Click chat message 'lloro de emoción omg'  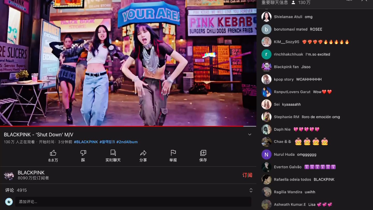tap(321, 117)
